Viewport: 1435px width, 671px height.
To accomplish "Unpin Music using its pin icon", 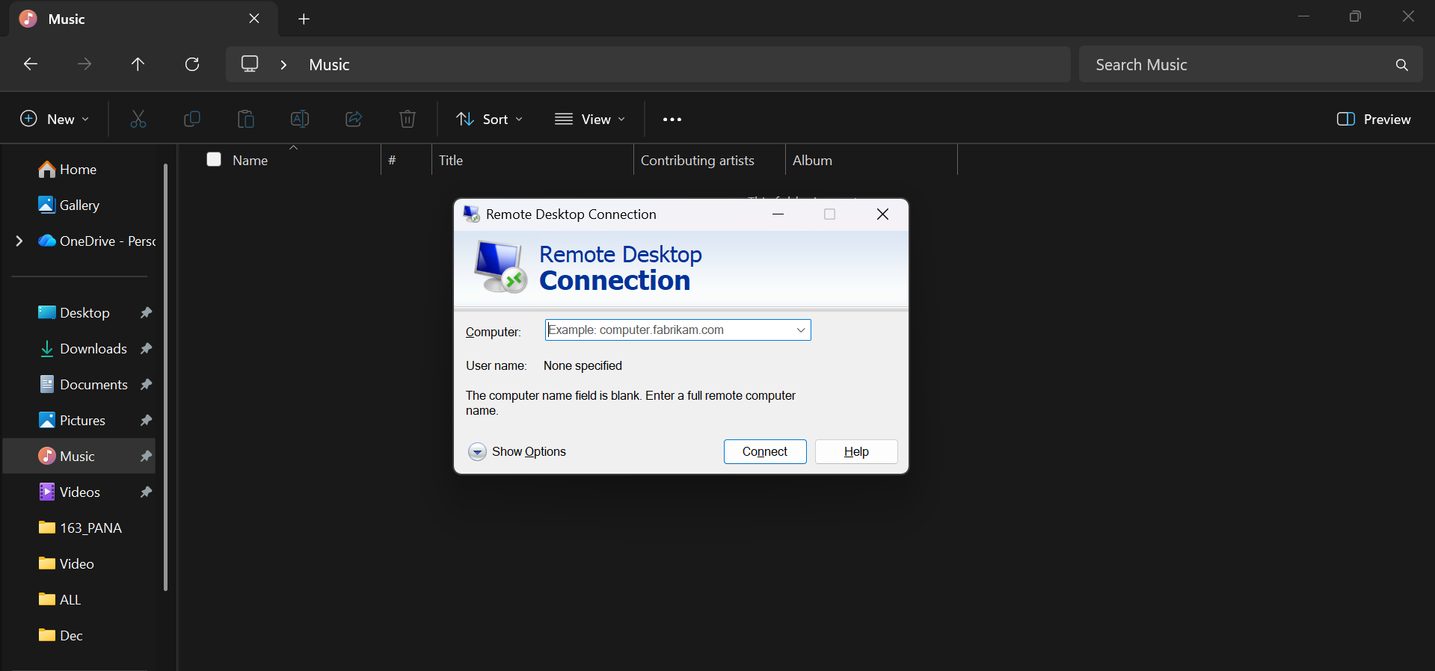I will (146, 456).
